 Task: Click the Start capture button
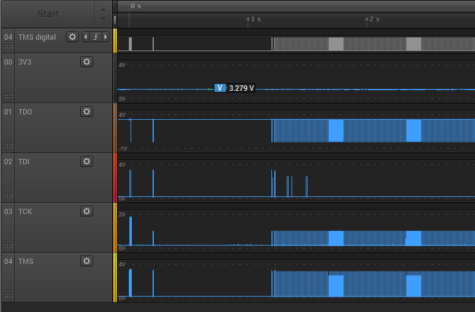click(48, 14)
